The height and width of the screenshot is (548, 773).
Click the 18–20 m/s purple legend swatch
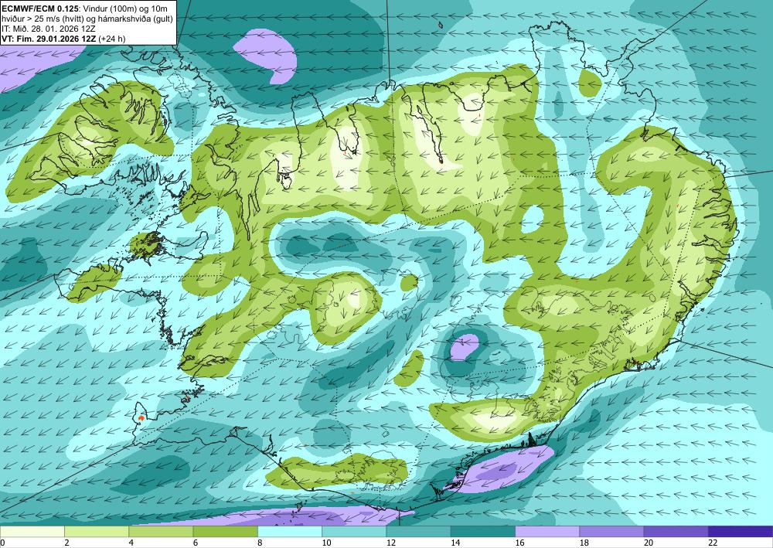pyautogui.click(x=611, y=531)
